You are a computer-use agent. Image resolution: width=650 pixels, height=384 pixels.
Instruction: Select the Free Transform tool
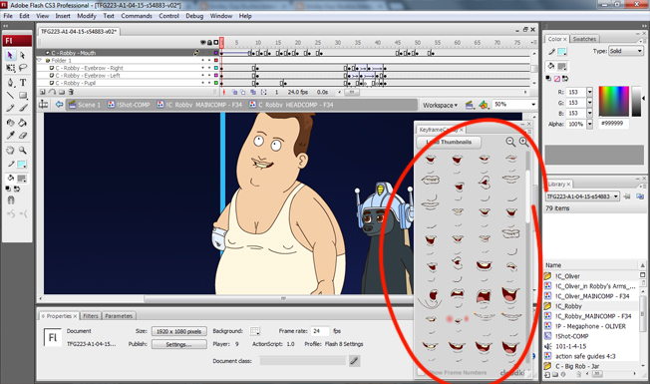tap(10, 68)
